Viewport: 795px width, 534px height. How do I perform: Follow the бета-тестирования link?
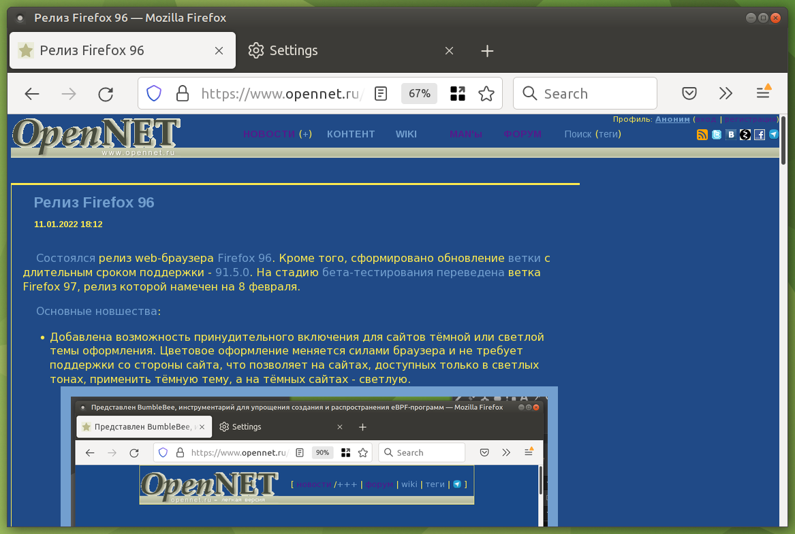tap(377, 272)
